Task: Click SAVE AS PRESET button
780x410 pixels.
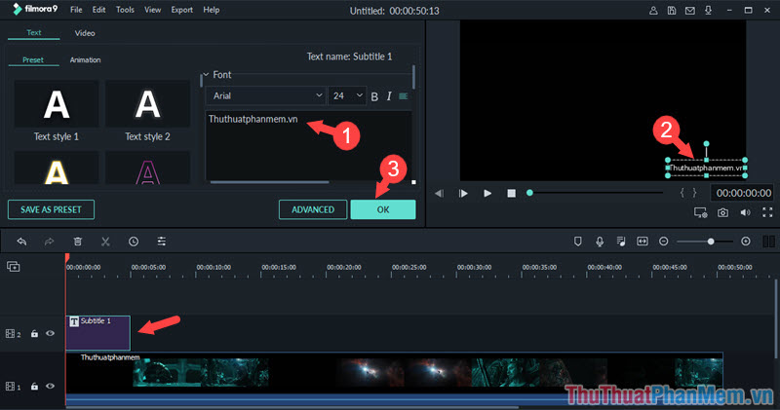Action: click(x=51, y=209)
